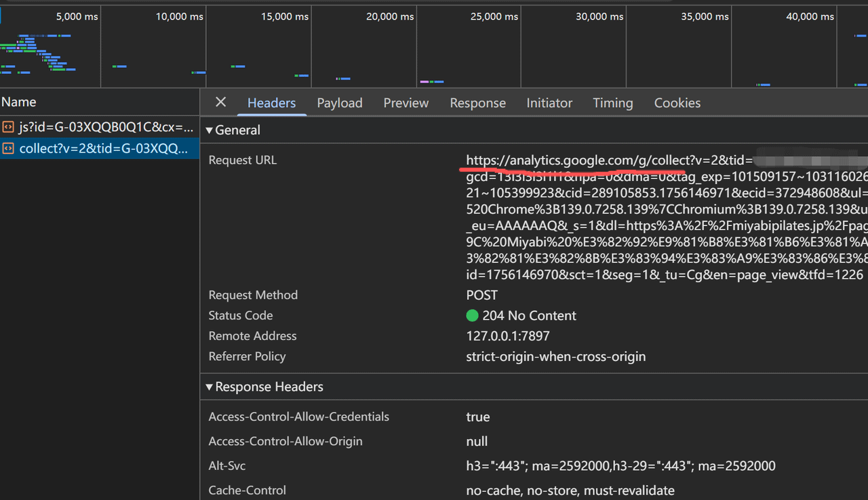View the Timing tab

612,103
